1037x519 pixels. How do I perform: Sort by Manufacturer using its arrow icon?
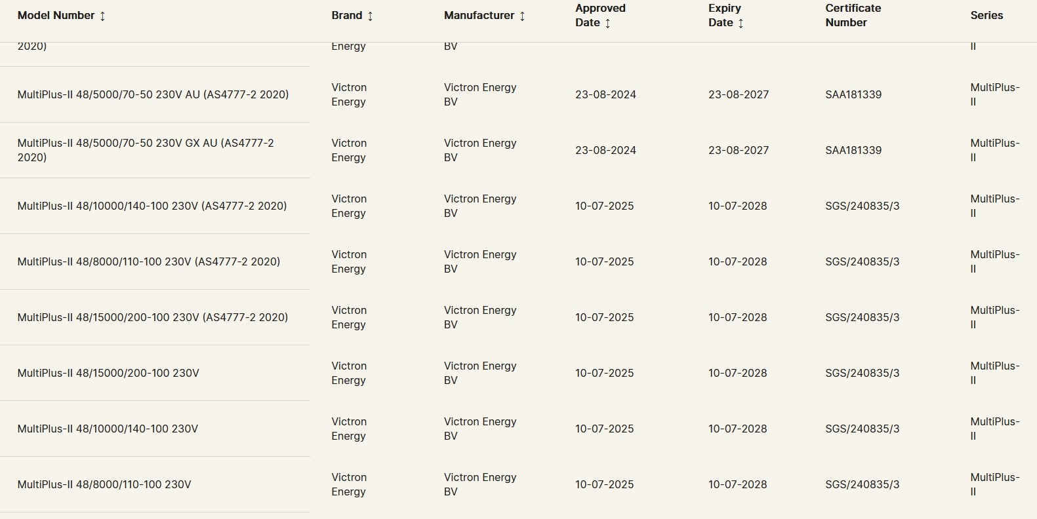coord(522,16)
